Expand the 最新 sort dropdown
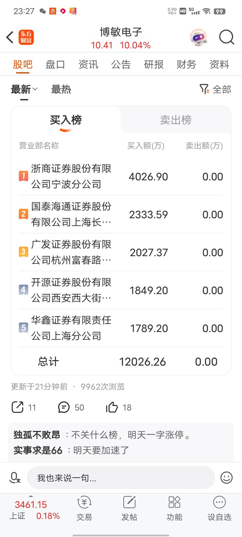 (24, 90)
